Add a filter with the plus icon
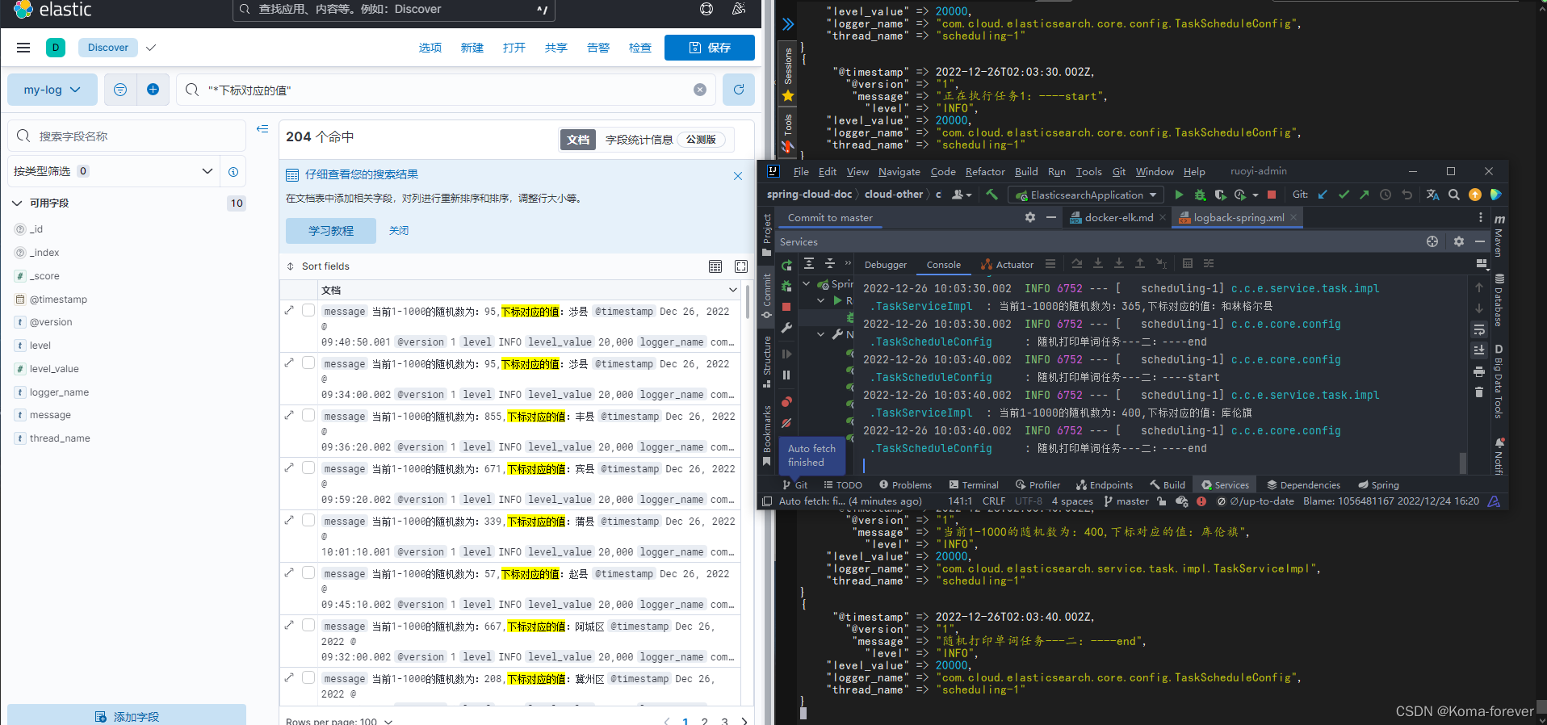 click(153, 90)
